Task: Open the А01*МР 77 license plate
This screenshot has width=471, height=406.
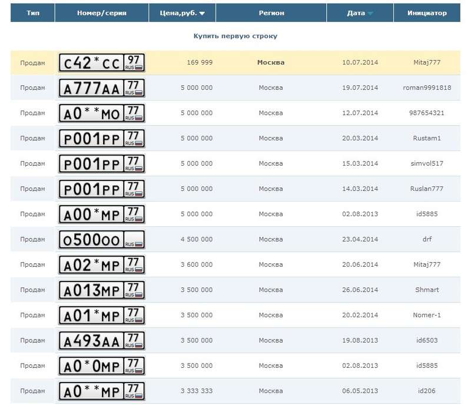Action: click(x=102, y=315)
